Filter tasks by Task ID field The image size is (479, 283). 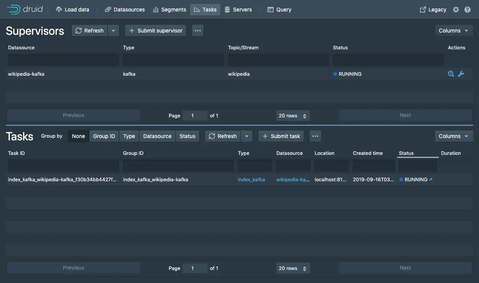63,165
